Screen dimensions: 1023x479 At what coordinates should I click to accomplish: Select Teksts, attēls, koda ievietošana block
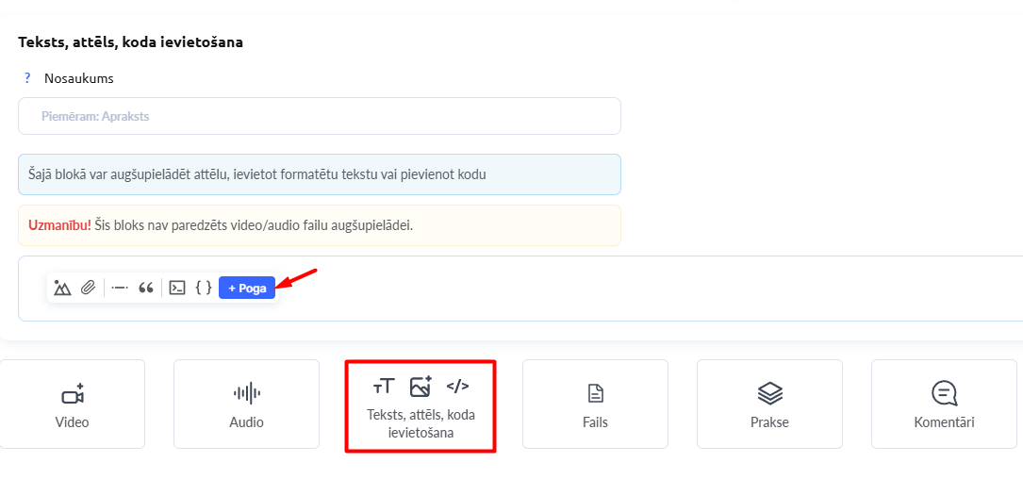(421, 405)
